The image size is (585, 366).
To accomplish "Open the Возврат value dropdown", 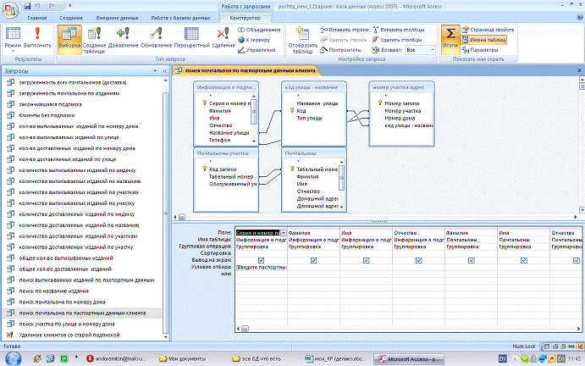I will (x=433, y=50).
